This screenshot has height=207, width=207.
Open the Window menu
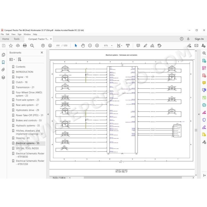(x=27, y=34)
